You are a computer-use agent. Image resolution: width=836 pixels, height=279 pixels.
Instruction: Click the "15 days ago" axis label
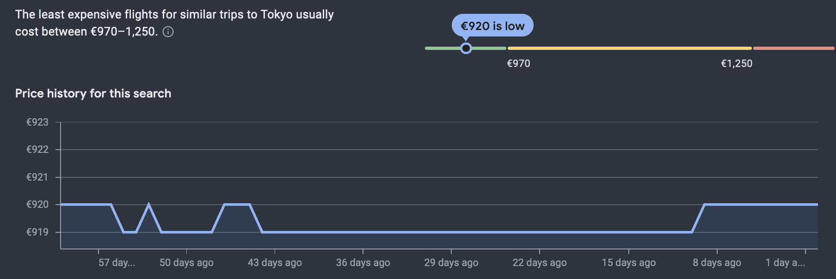tap(628, 263)
